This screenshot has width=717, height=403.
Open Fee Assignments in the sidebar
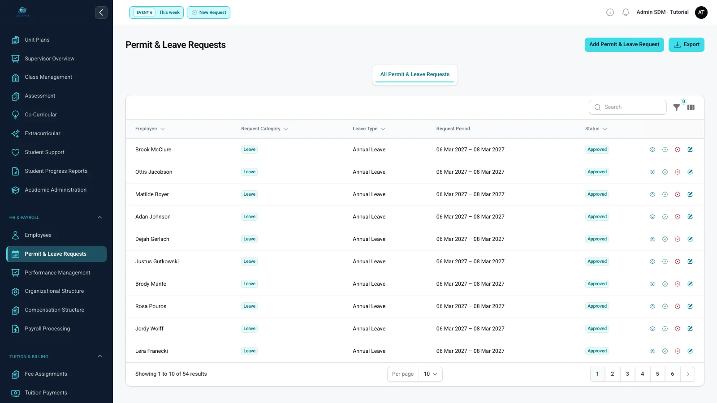tap(56, 374)
